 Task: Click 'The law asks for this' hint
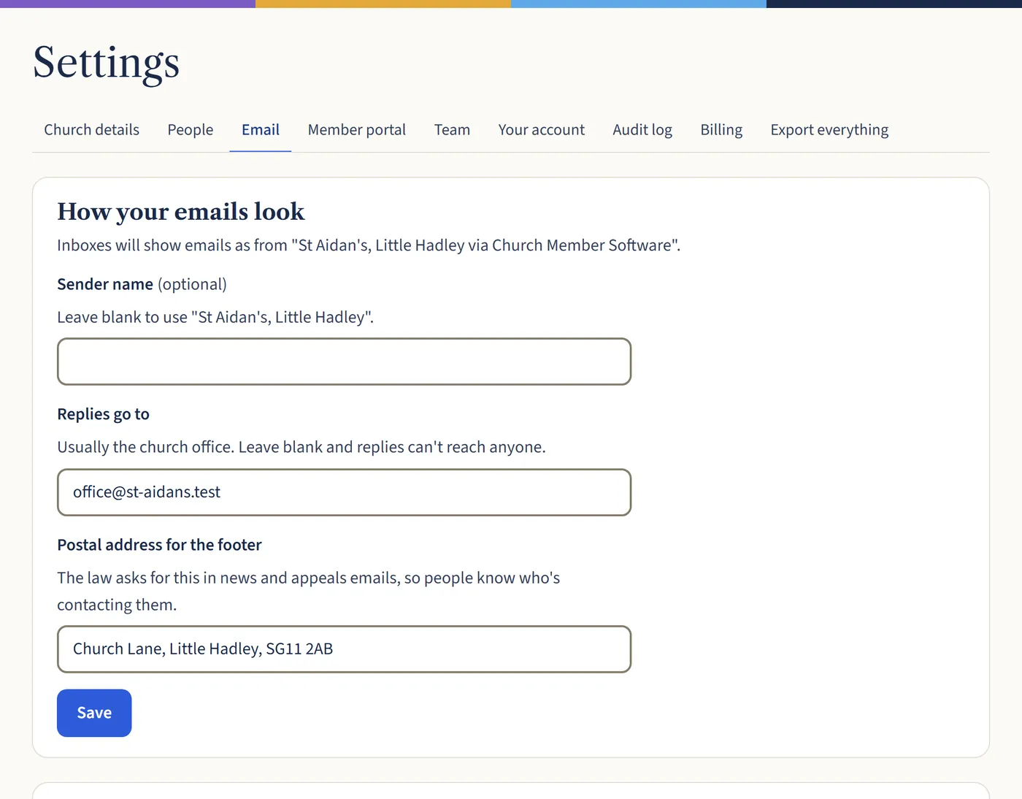click(x=309, y=592)
